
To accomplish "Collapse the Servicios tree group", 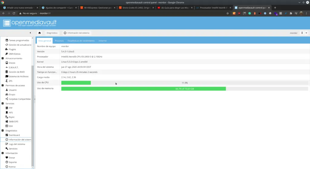I will (x=3, y=103).
